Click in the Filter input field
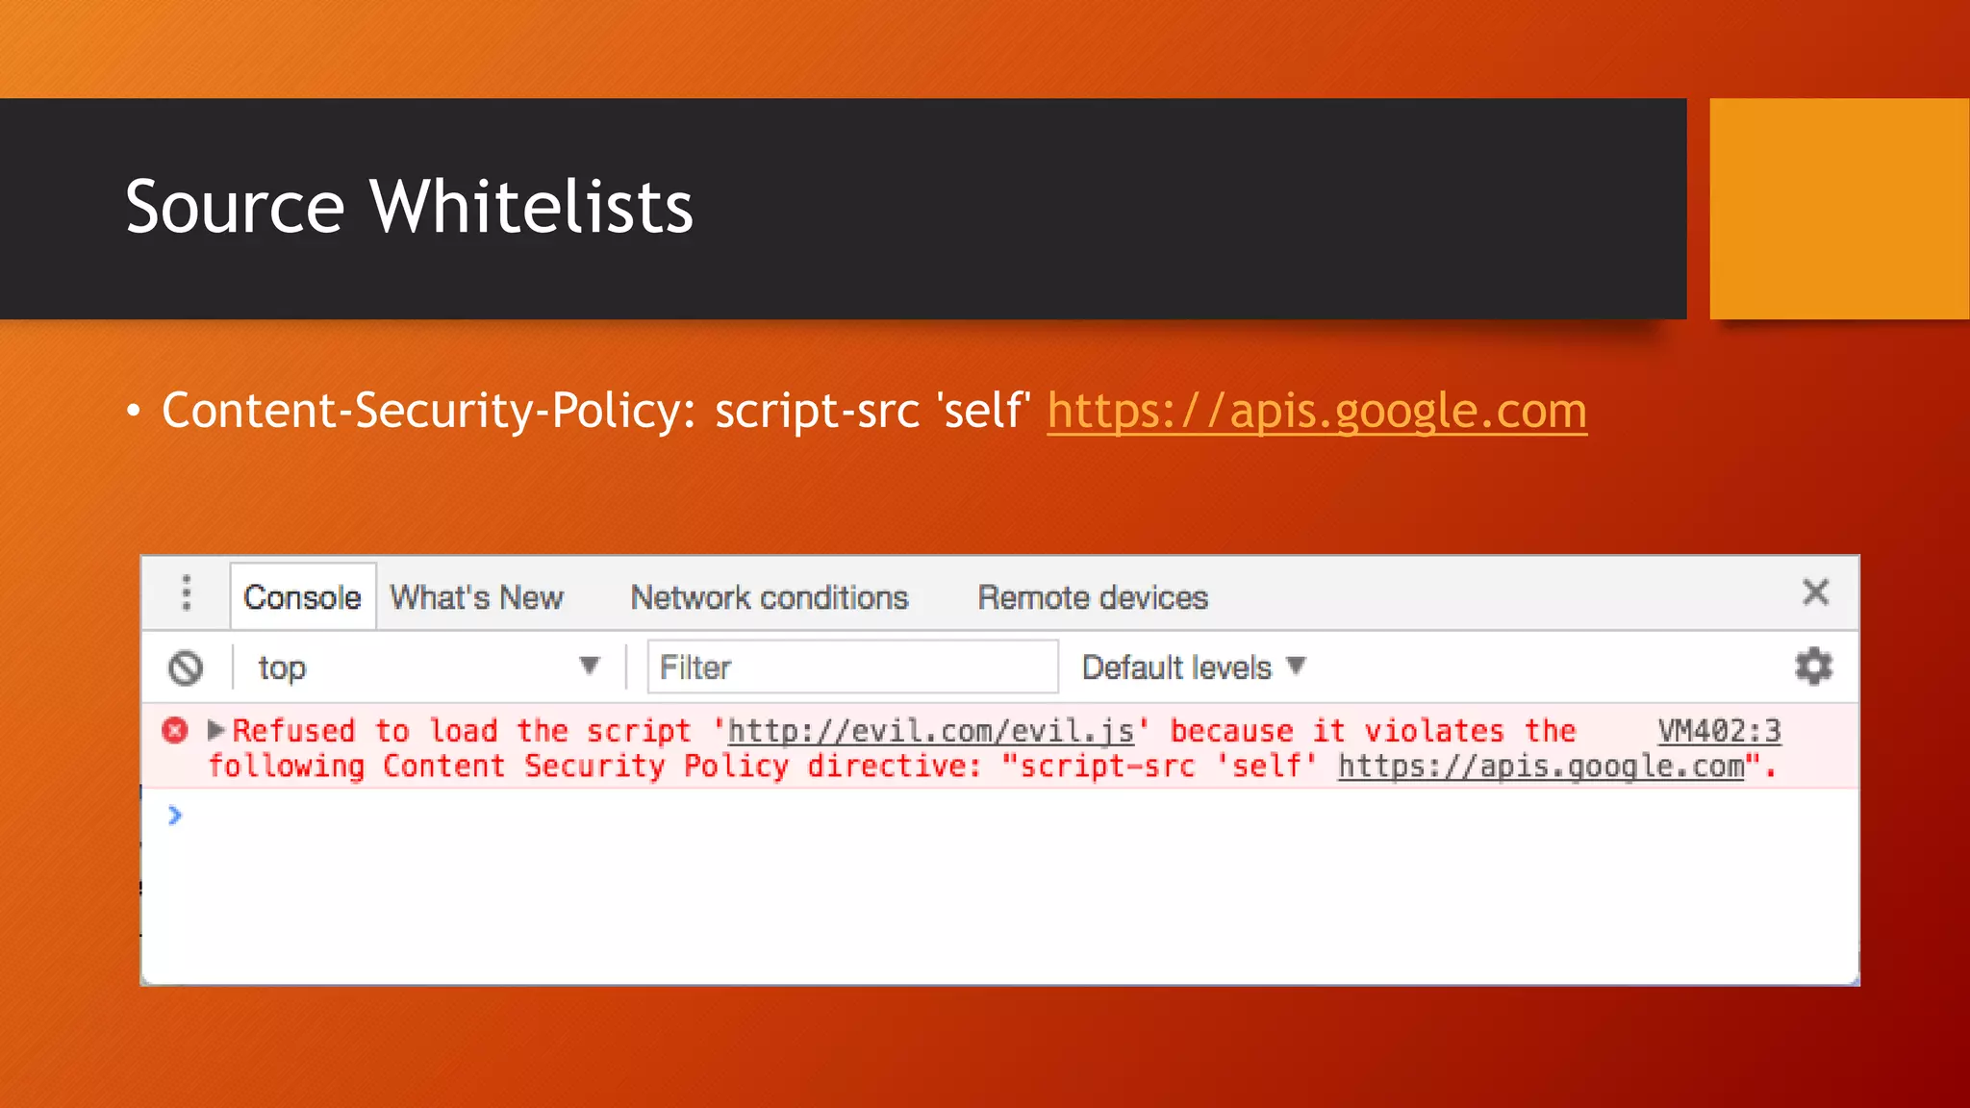 (x=852, y=667)
